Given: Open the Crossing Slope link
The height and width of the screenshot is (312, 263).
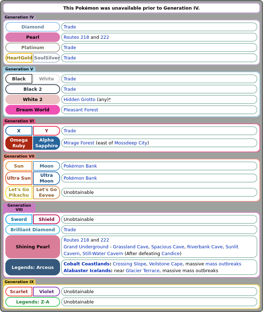Looking at the screenshot, I should click(x=129, y=264).
